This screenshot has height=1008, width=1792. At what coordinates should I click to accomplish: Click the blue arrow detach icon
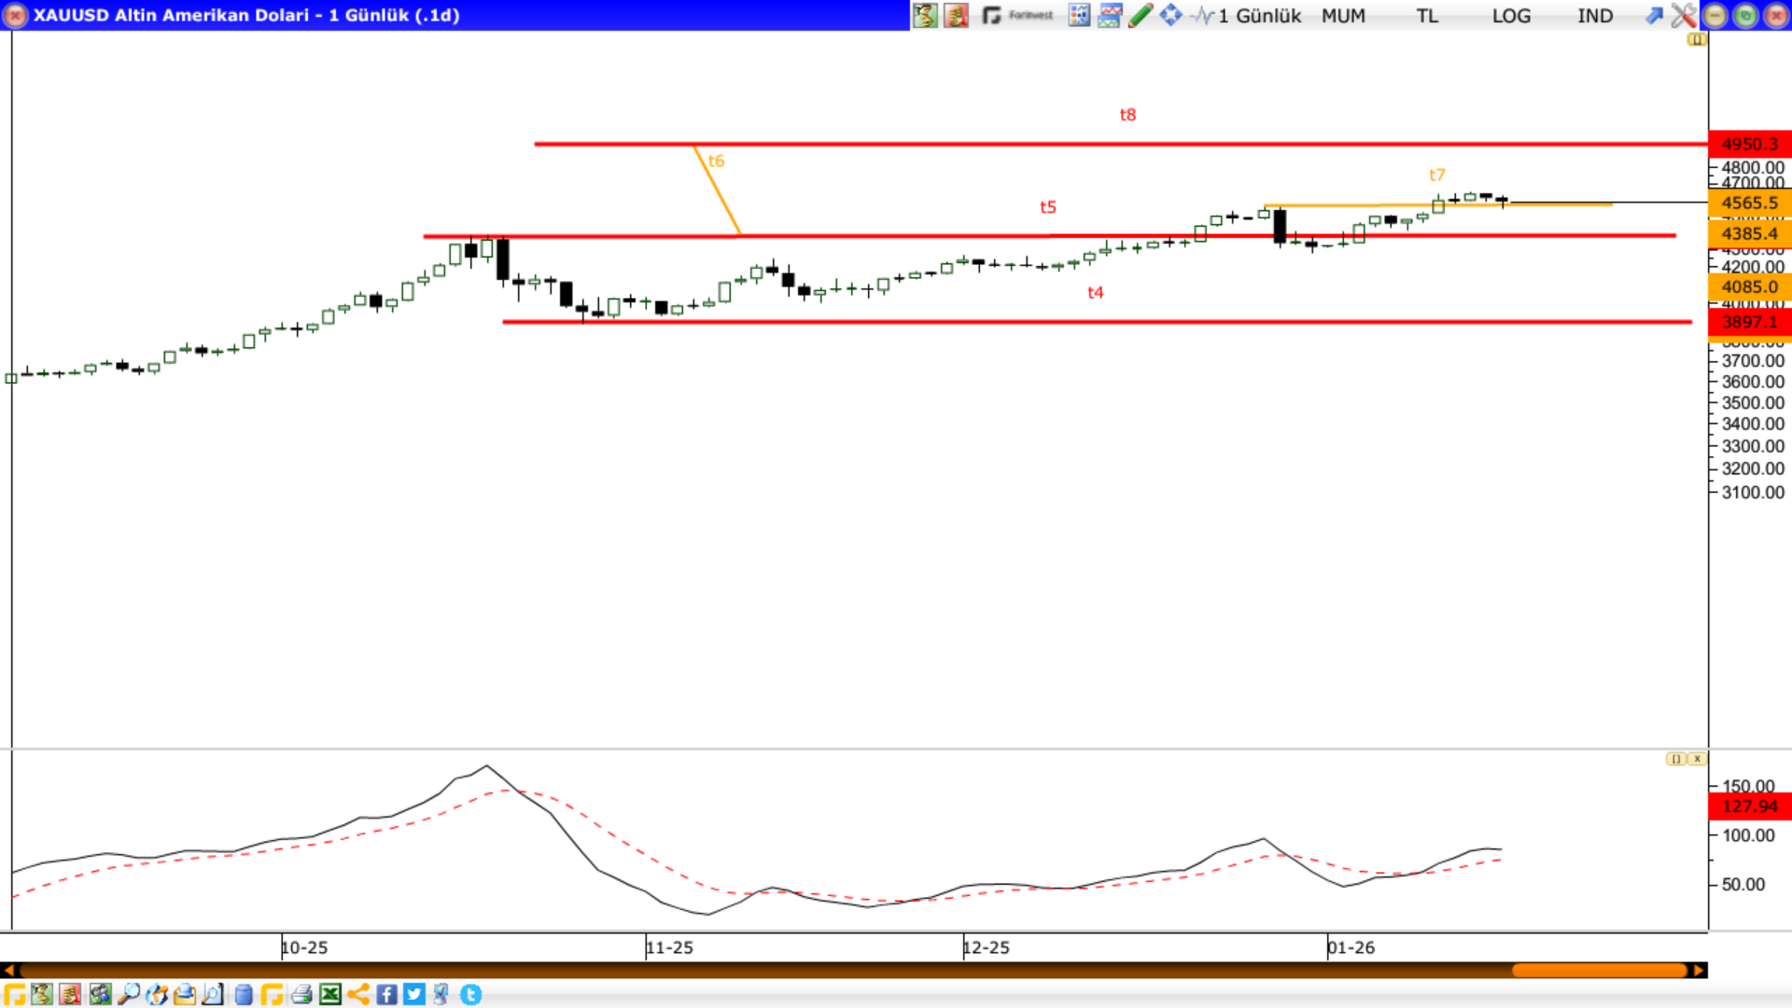[x=1653, y=15]
